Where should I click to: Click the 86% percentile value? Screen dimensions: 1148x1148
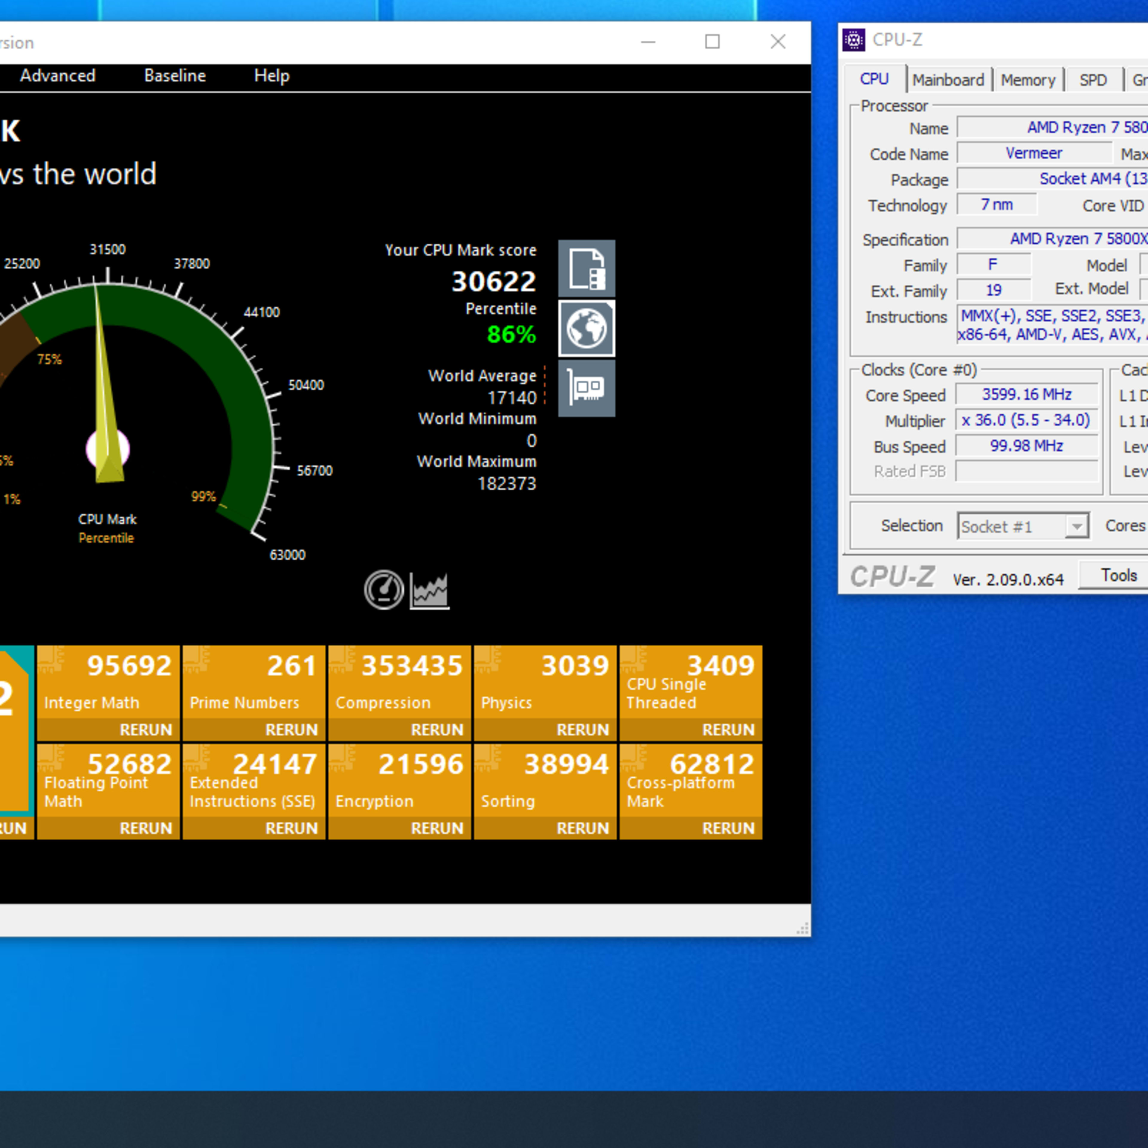[x=511, y=335]
